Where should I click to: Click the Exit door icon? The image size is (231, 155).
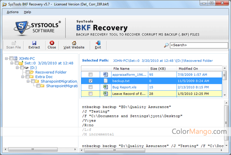[98, 42]
